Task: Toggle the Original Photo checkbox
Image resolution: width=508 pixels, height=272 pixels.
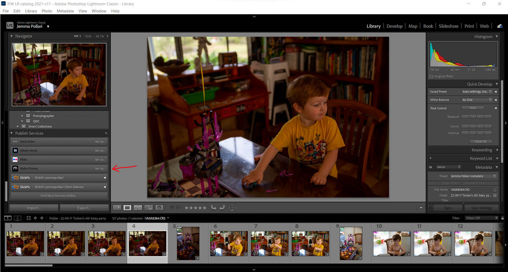Action: (x=431, y=76)
